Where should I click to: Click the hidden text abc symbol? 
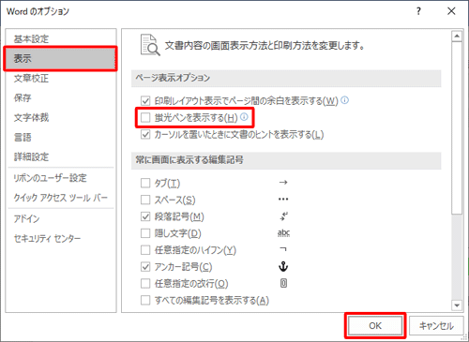tap(283, 233)
